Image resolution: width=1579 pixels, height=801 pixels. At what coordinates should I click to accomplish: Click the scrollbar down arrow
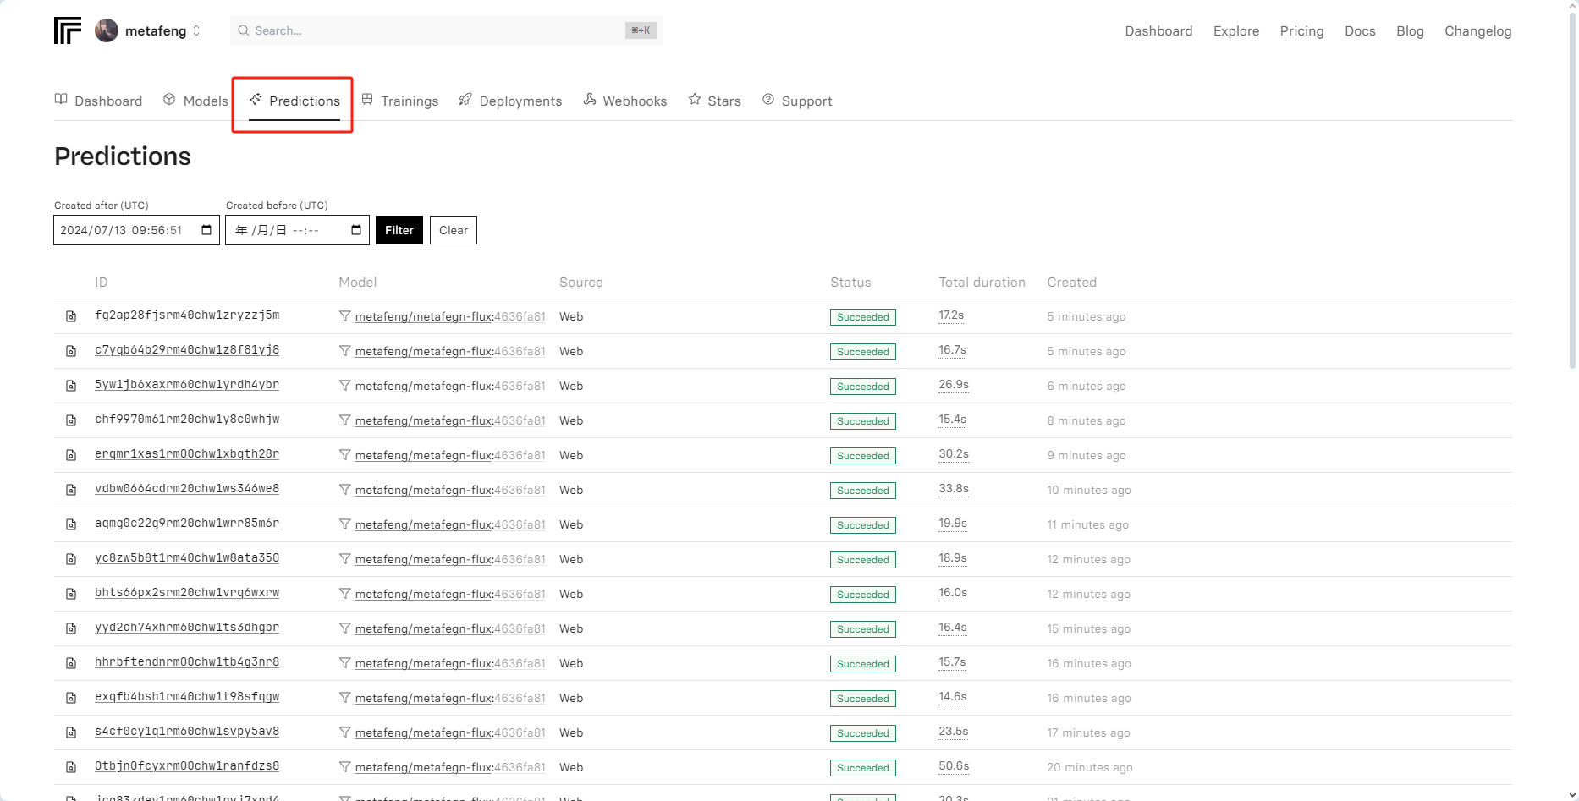[1572, 795]
